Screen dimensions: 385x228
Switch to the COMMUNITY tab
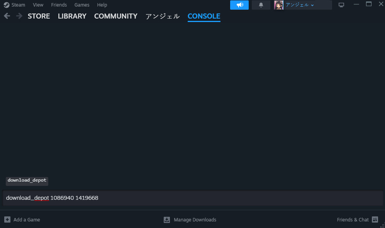(x=116, y=16)
